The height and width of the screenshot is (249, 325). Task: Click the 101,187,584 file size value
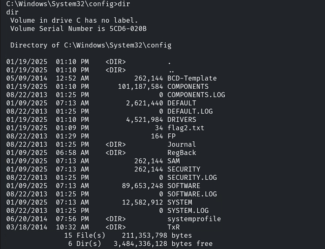point(140,86)
